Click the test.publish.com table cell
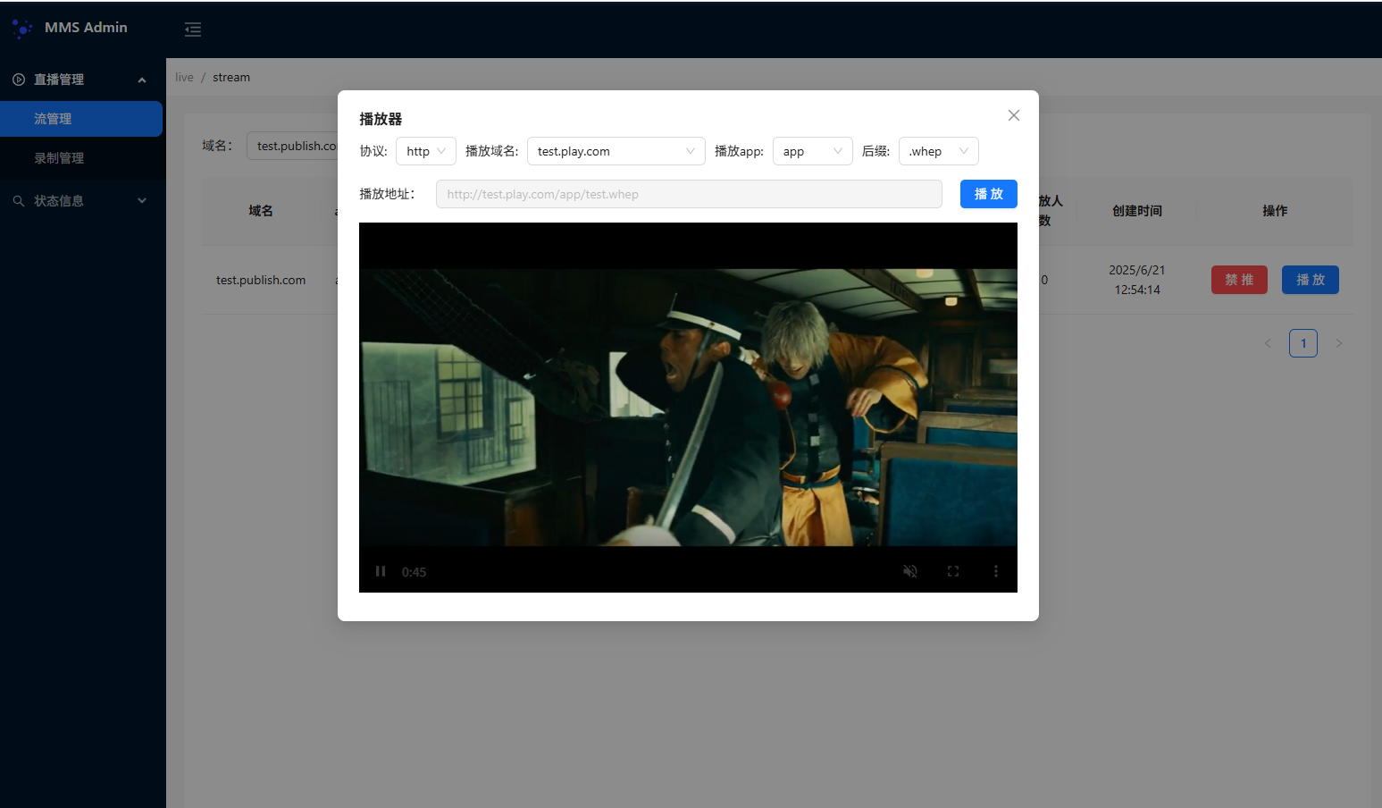This screenshot has width=1382, height=808. pos(261,280)
